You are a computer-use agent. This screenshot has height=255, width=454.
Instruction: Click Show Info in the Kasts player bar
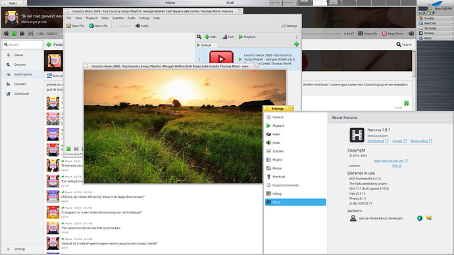pyautogui.click(x=367, y=34)
